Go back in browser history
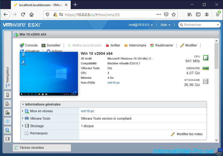 pos(6,14)
